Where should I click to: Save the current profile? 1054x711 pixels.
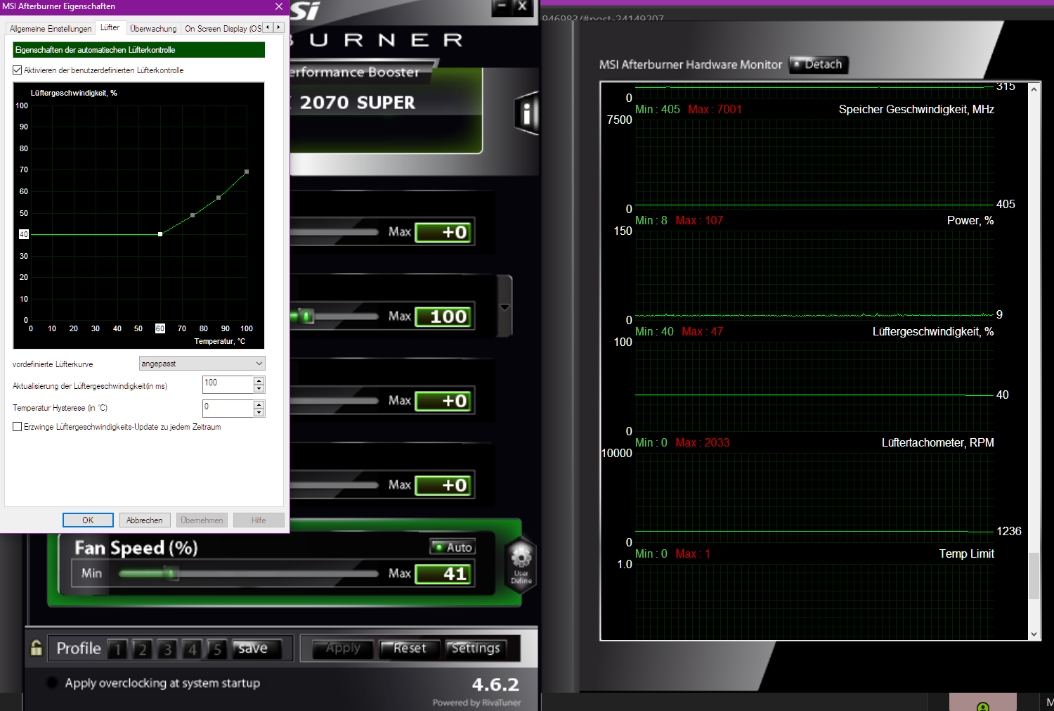click(x=256, y=648)
